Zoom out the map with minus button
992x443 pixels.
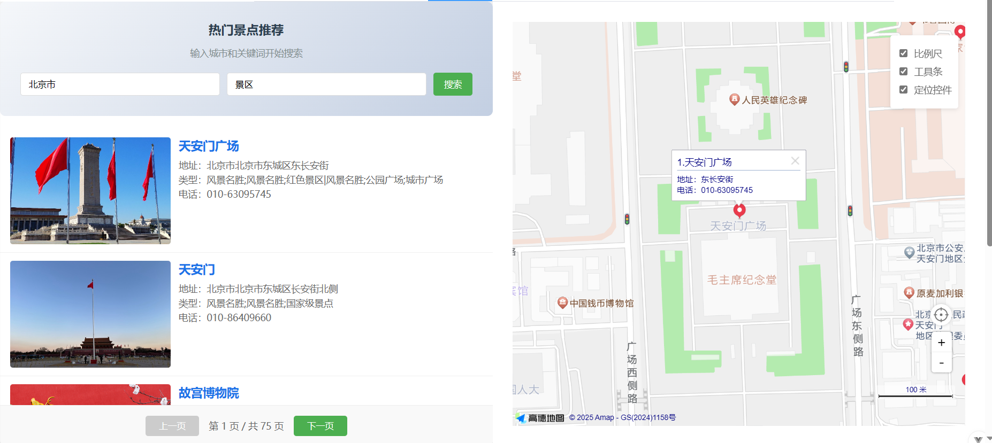click(x=942, y=363)
